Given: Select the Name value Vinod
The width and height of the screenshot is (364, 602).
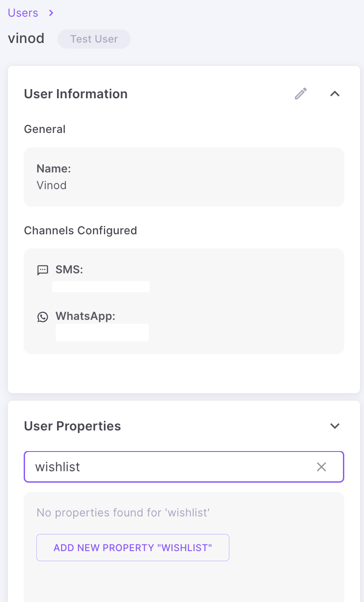Looking at the screenshot, I should [52, 185].
